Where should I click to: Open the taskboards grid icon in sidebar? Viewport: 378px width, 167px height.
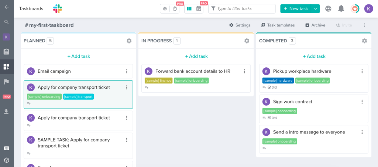(7, 67)
